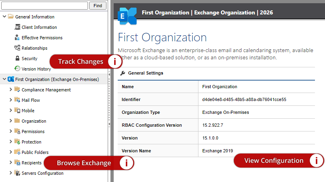Select Mobile item
Image resolution: width=325 pixels, height=182 pixels.
click(28, 111)
